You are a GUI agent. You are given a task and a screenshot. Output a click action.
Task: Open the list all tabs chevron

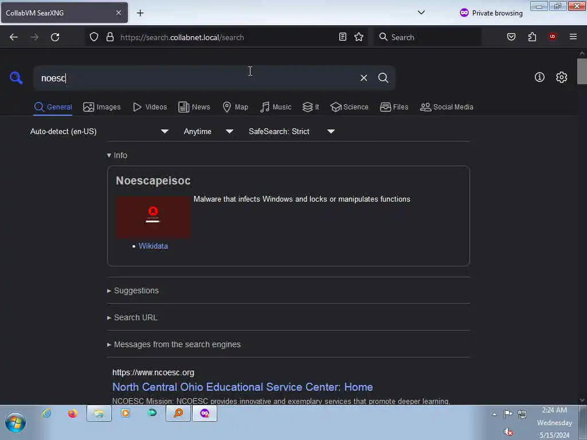click(421, 13)
